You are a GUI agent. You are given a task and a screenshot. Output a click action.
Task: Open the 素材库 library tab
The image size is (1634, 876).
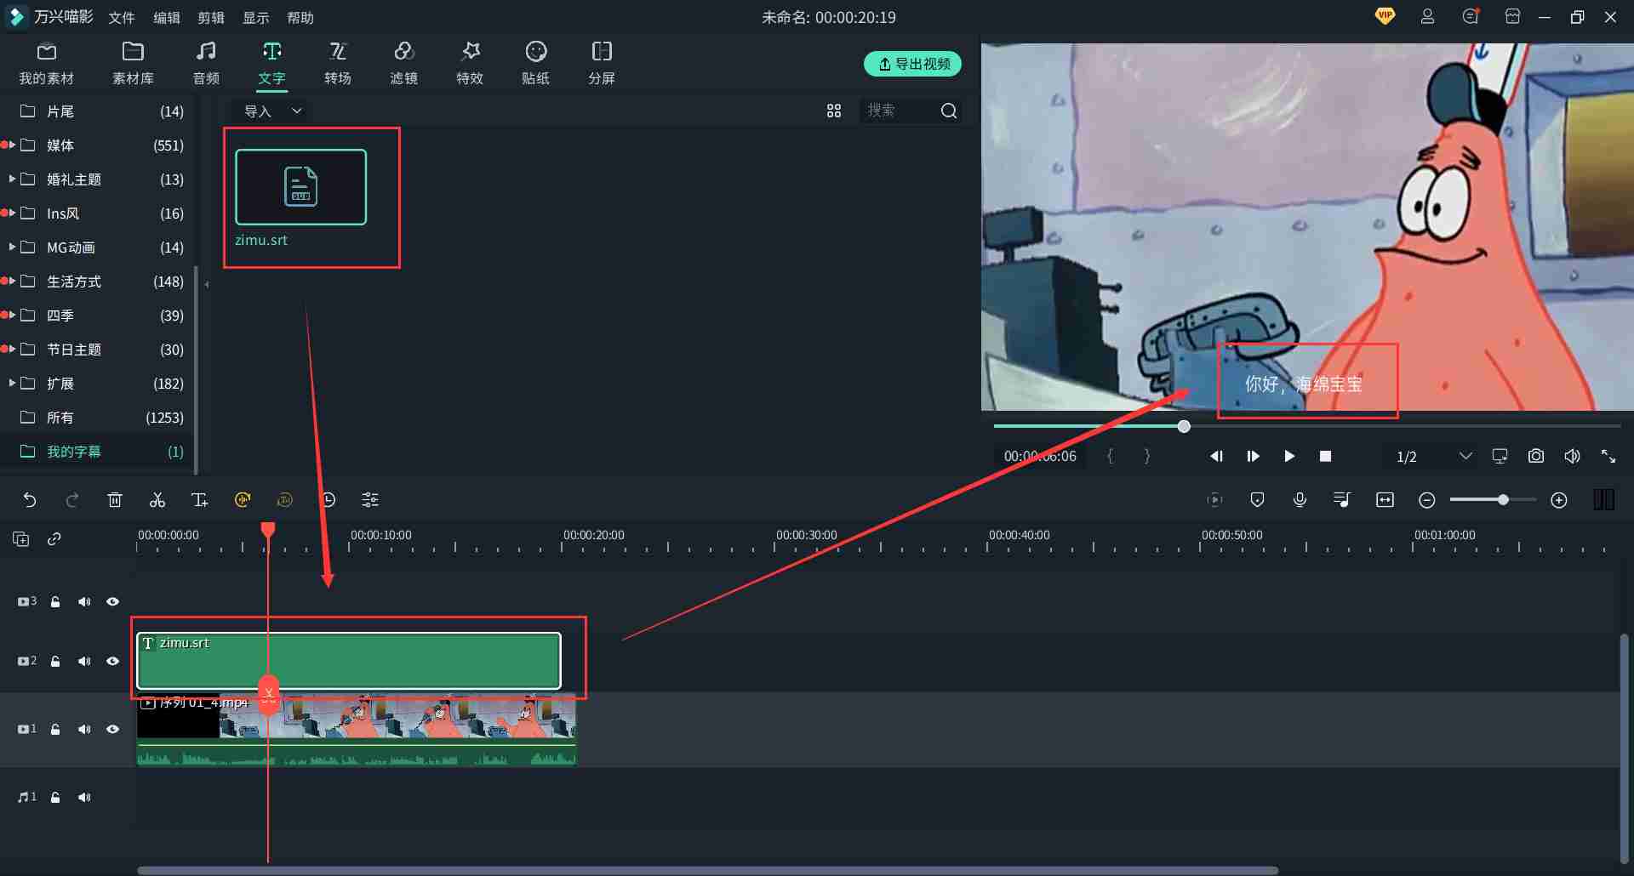(133, 64)
